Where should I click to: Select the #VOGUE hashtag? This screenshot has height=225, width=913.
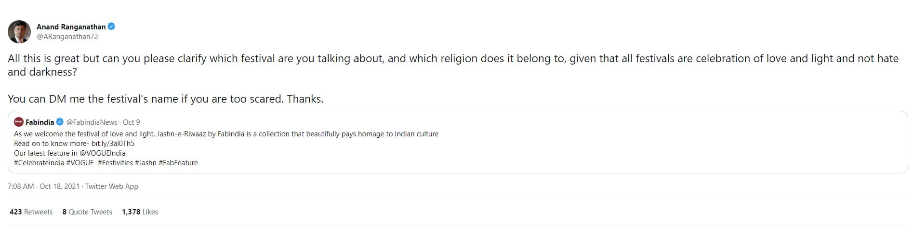(x=80, y=163)
